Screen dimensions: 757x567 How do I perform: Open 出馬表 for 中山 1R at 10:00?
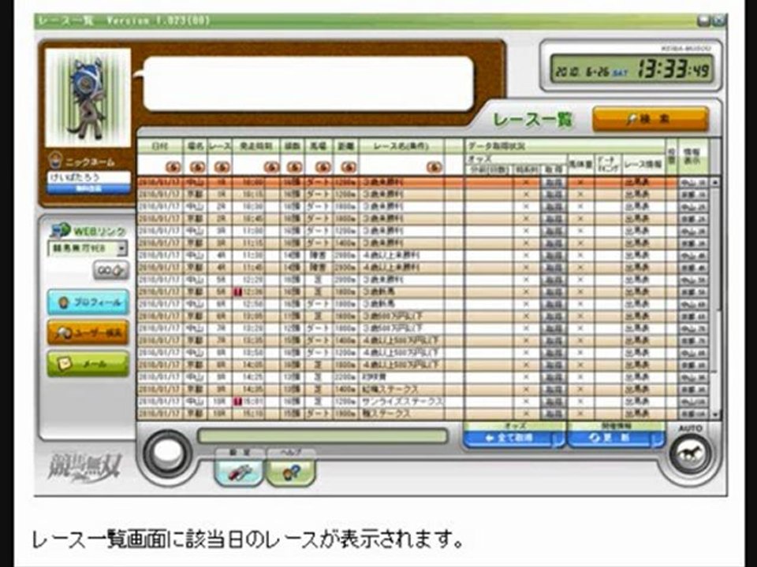pos(637,183)
